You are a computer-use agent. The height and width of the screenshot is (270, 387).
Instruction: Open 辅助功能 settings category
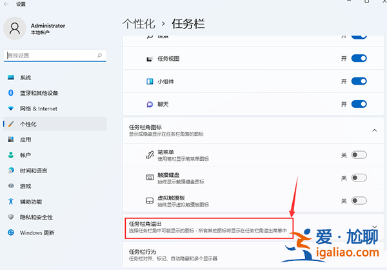(x=55, y=202)
